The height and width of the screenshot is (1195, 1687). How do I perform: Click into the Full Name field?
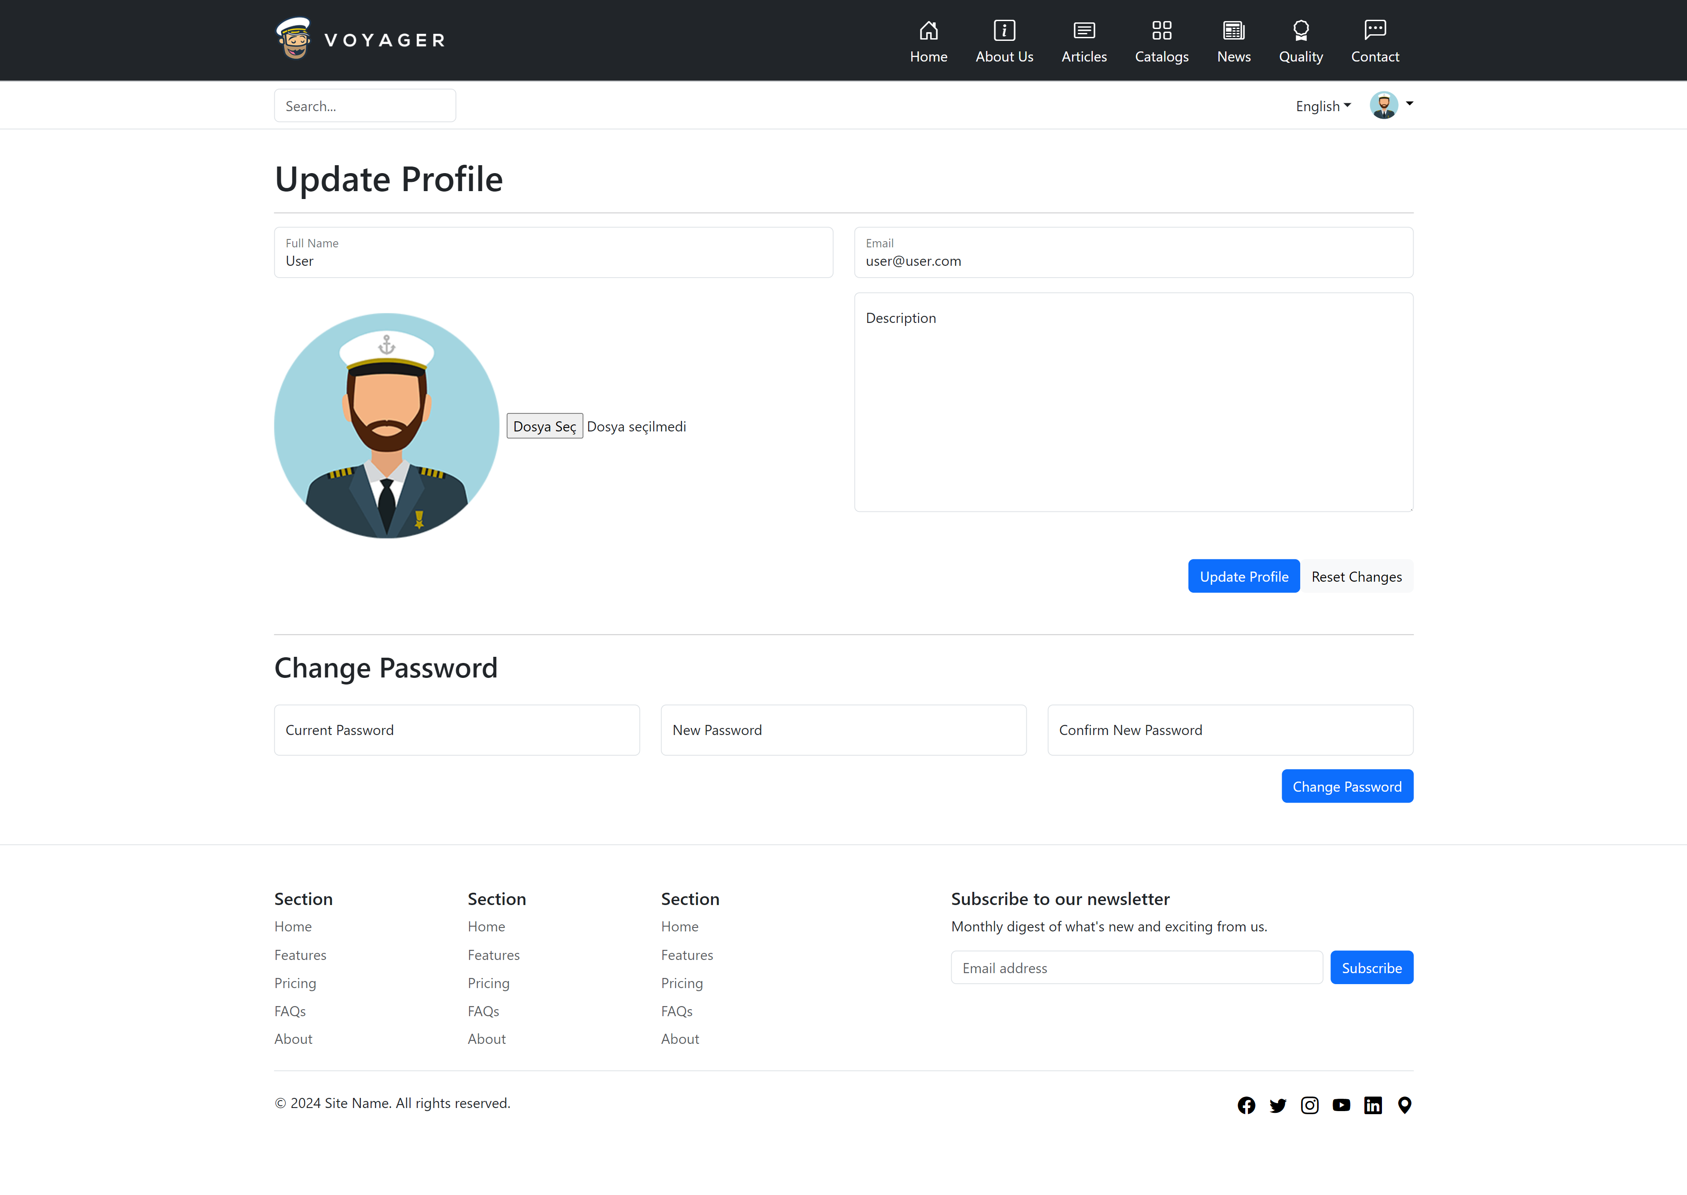(553, 252)
